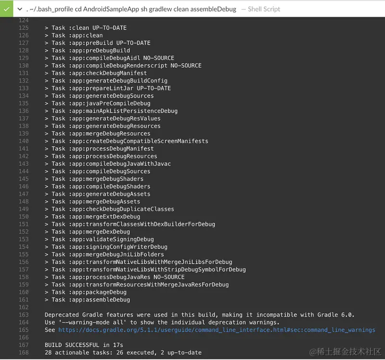Select line 'Task :app:compileDebugAidl NO-SOURCE'
This screenshot has width=385, height=360.
pyautogui.click(x=109, y=58)
